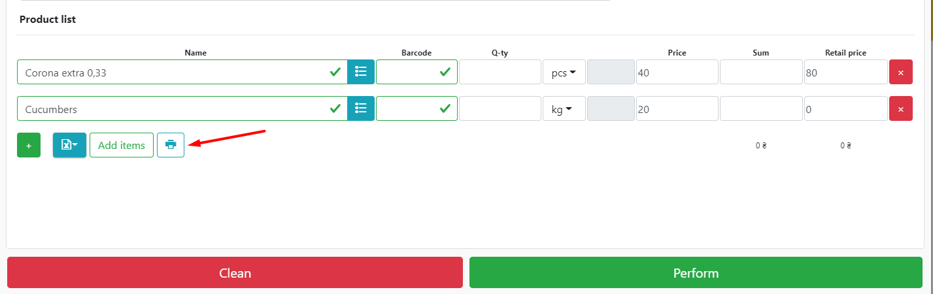
Task: Open product list icon for Cucumbers
Action: [361, 108]
